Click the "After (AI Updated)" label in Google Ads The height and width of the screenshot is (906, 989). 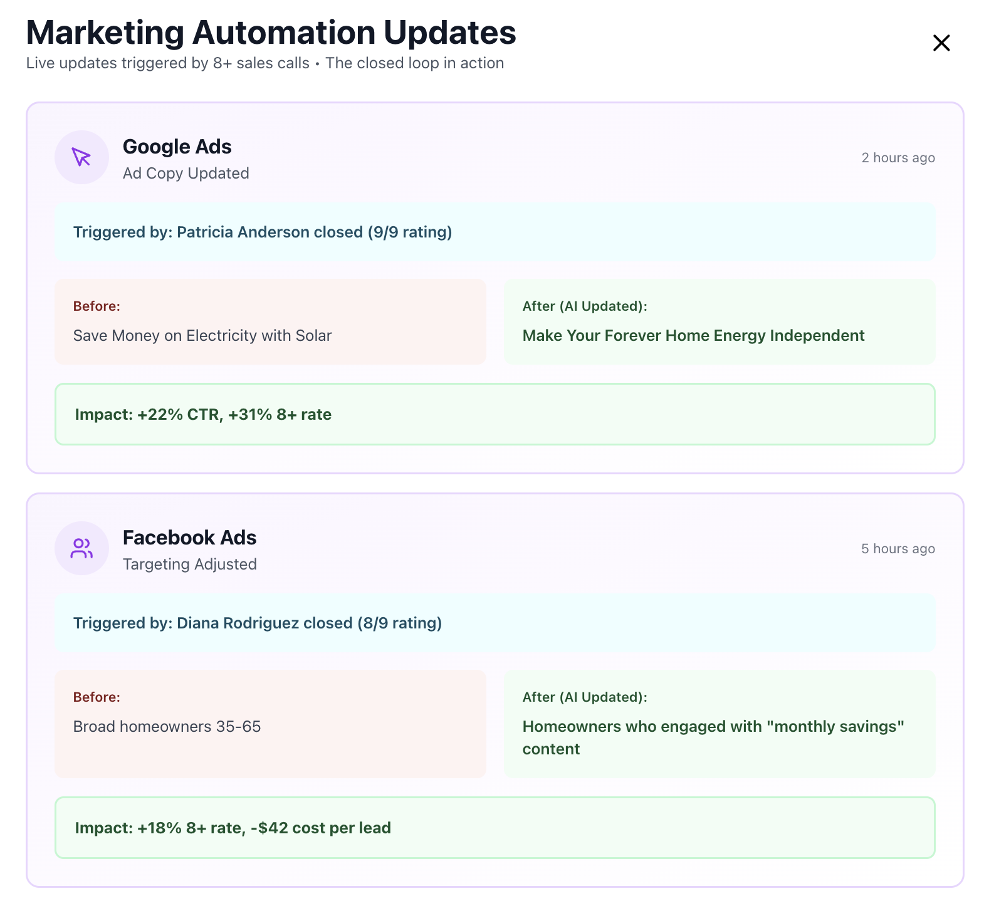[x=585, y=306]
